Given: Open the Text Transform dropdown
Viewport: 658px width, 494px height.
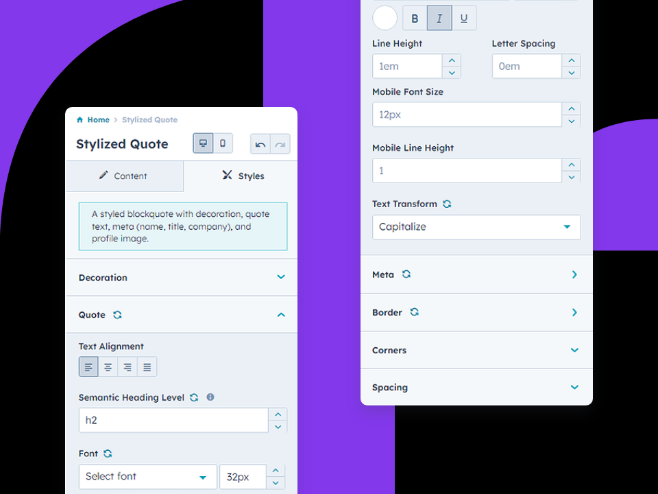Looking at the screenshot, I should [476, 226].
